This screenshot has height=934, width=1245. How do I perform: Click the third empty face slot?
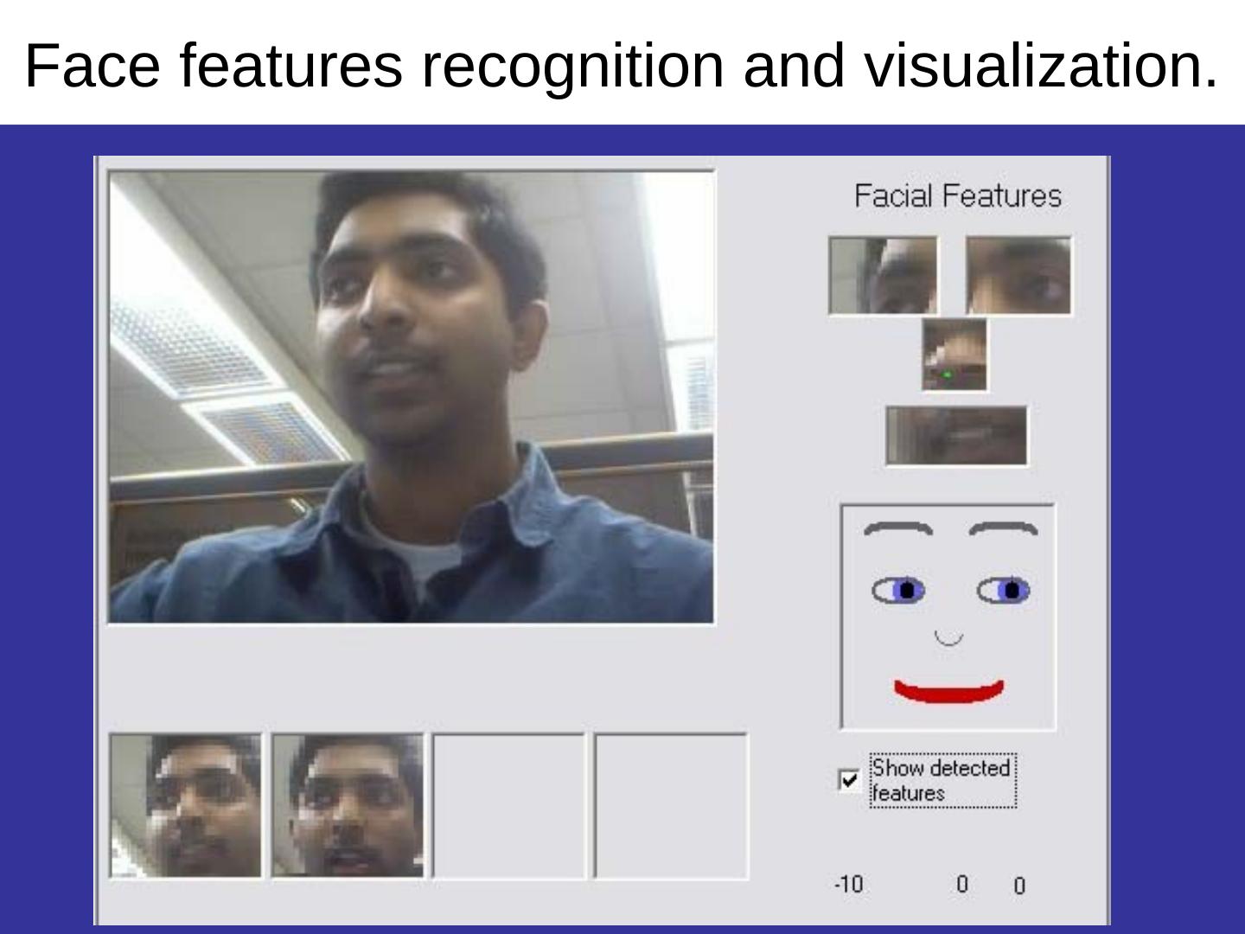click(509, 806)
